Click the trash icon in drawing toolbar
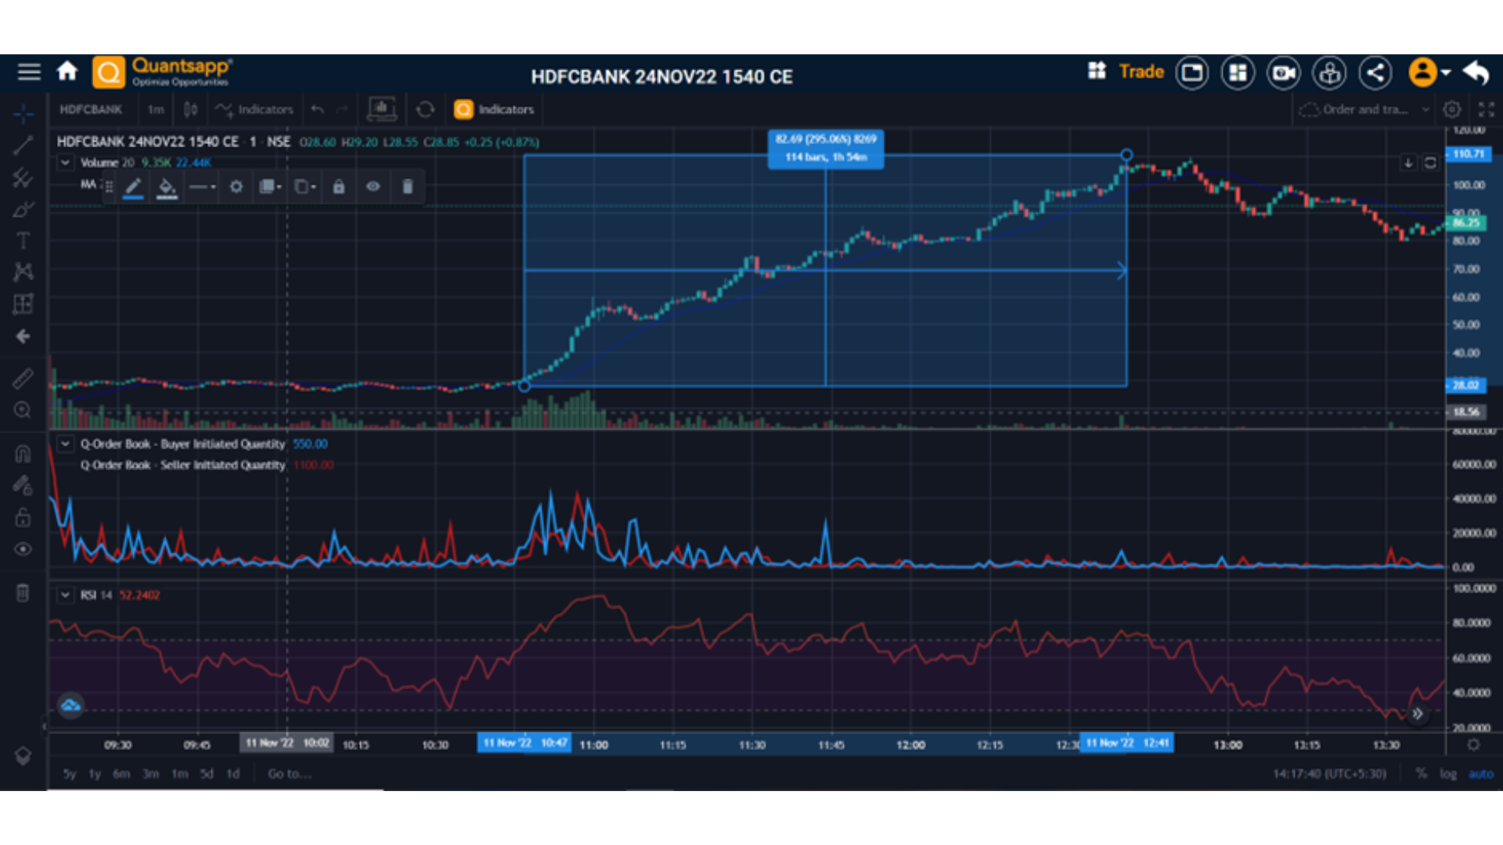Viewport: 1503px width, 845px height. [407, 186]
